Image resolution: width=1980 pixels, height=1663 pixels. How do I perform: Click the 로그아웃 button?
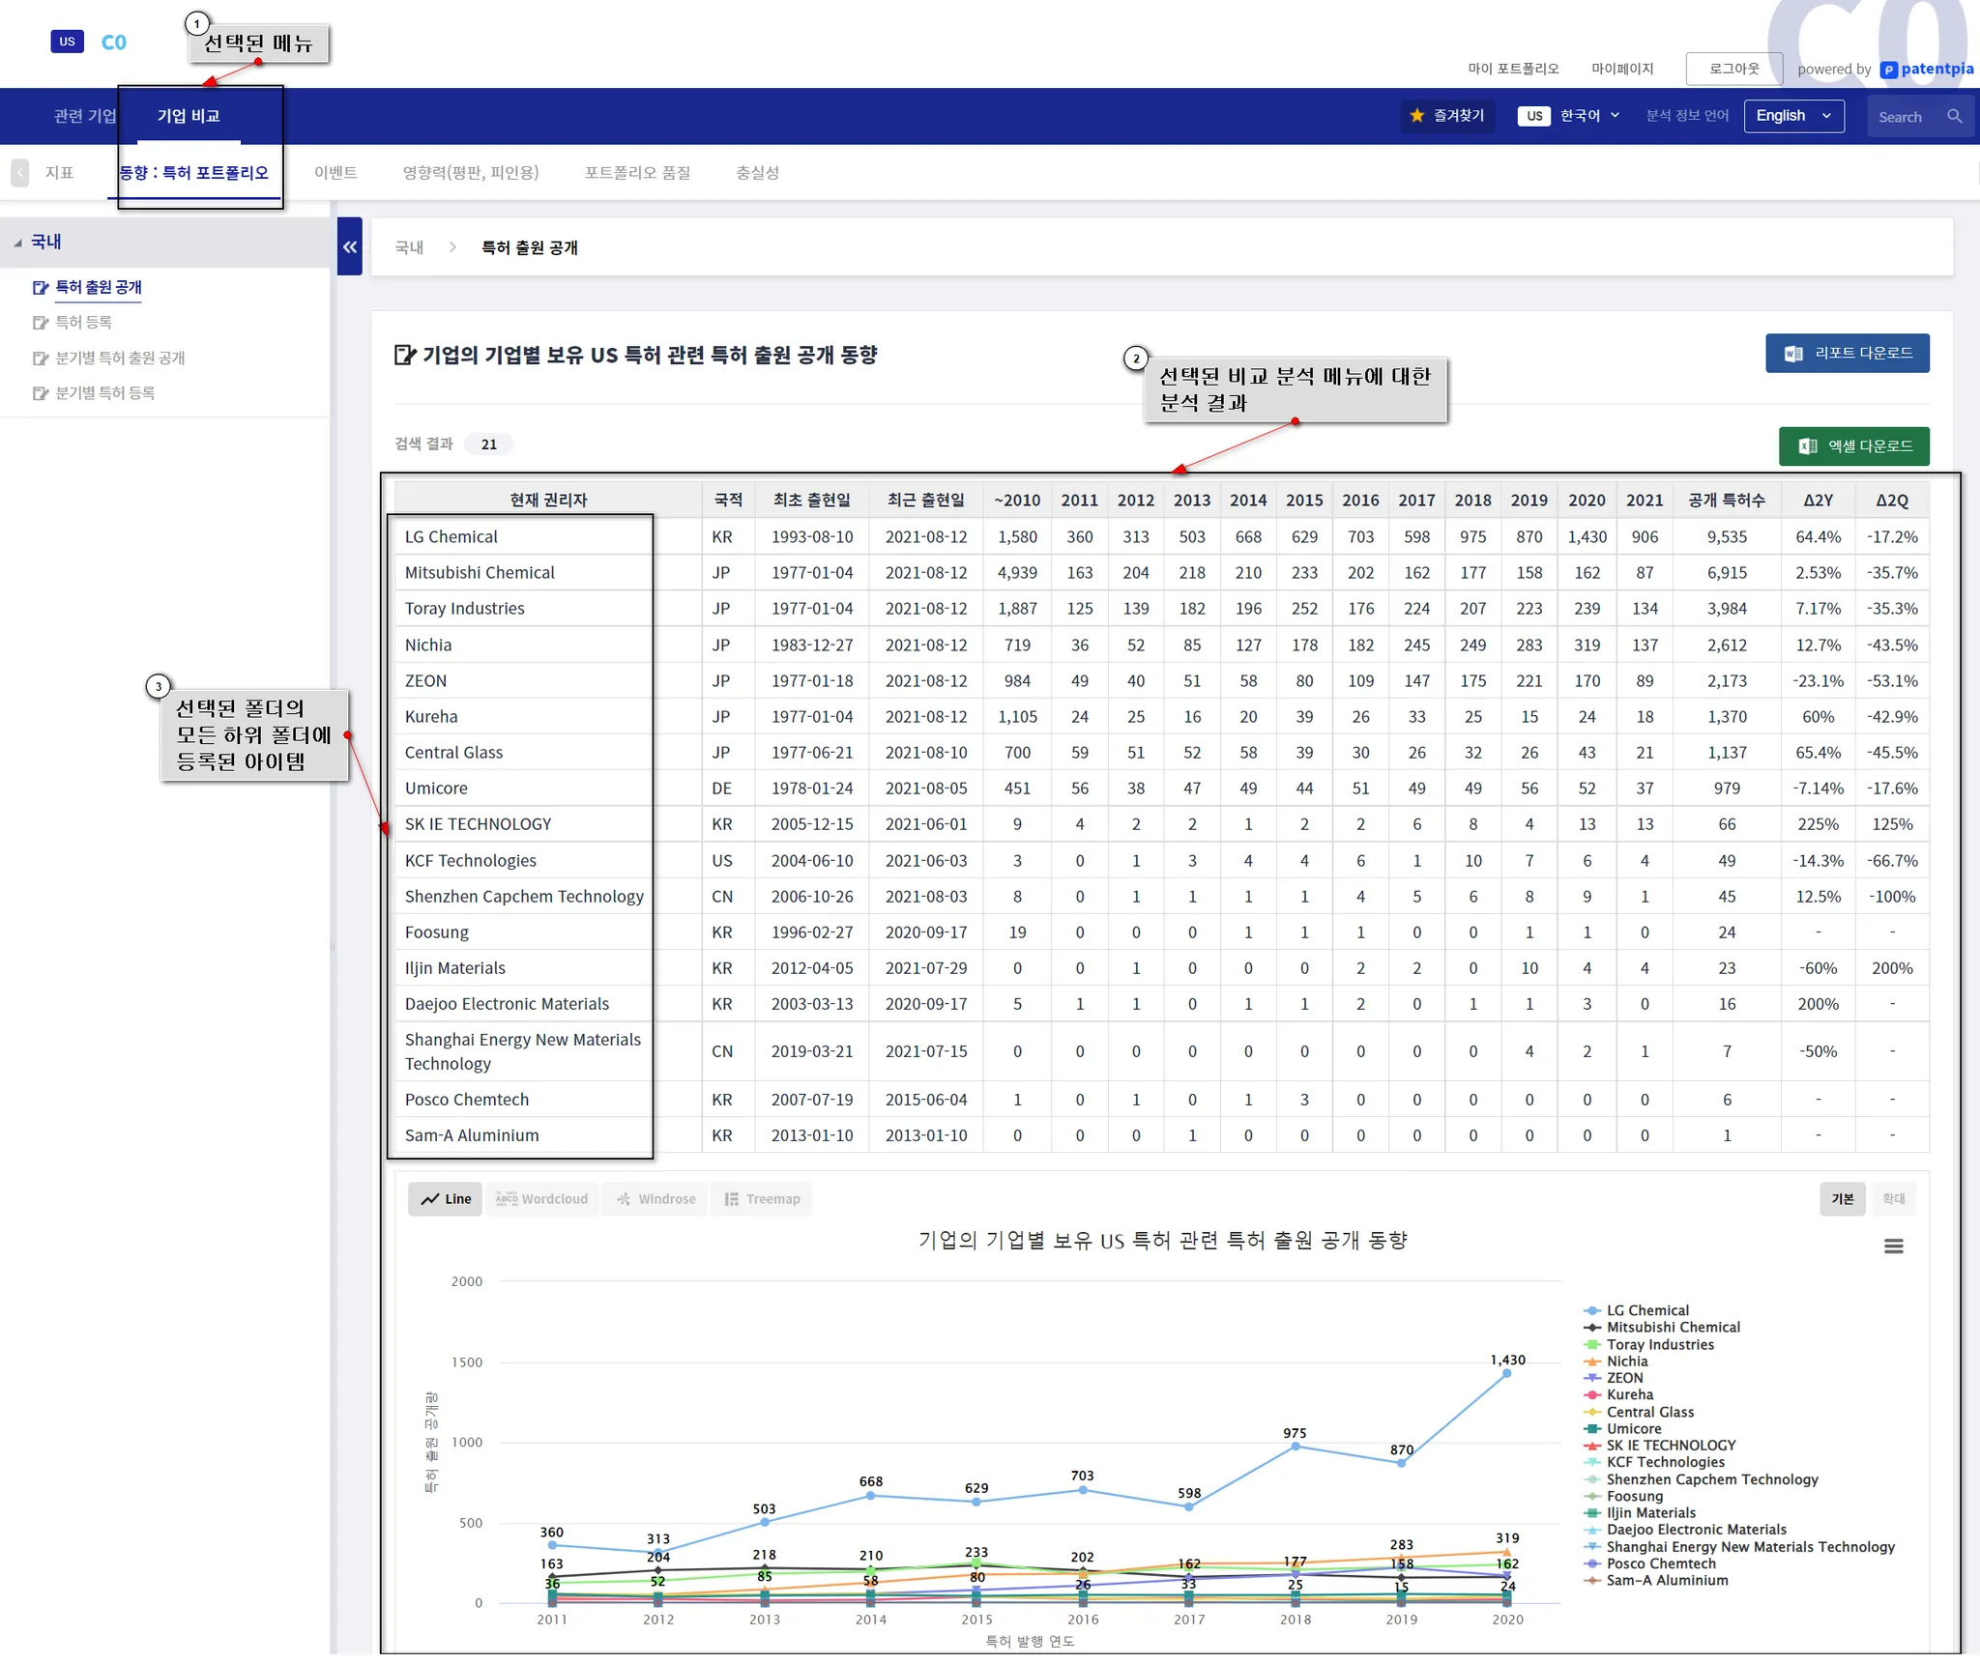tap(1733, 69)
